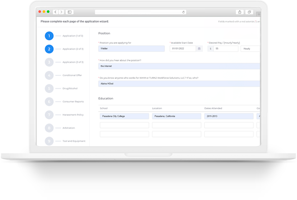Click the empty second-row Dates Attended field
This screenshot has width=297, height=200.
click(x=229, y=125)
